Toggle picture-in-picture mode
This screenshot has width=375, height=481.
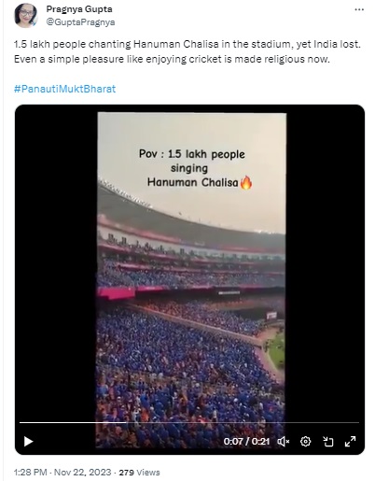coord(327,441)
